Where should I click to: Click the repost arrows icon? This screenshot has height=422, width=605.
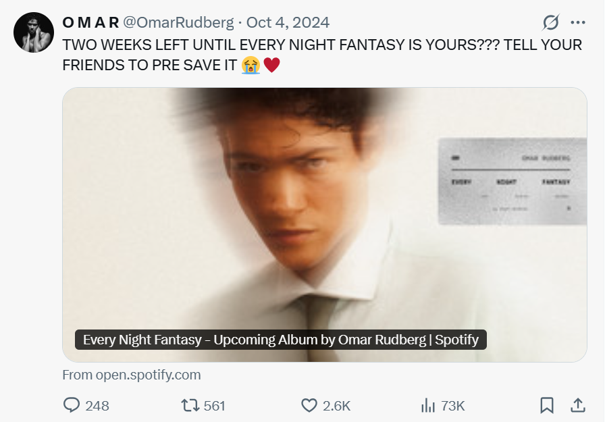coord(189,405)
